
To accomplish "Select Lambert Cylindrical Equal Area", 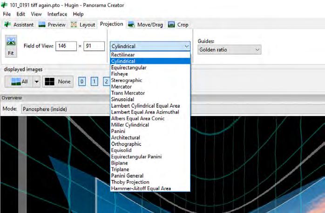I will tap(150, 106).
